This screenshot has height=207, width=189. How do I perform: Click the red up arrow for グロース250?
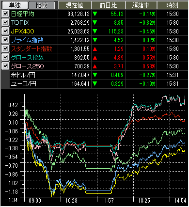coord(95,66)
